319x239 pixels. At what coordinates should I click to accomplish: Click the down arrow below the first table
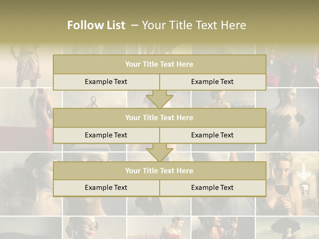tap(159, 100)
